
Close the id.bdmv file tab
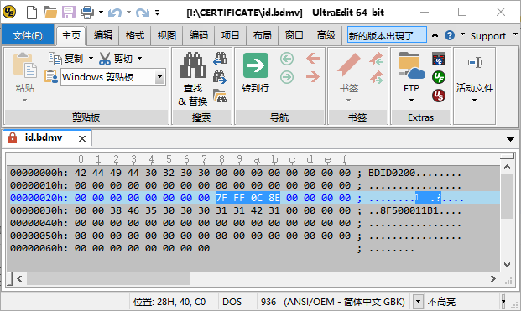coord(82,139)
